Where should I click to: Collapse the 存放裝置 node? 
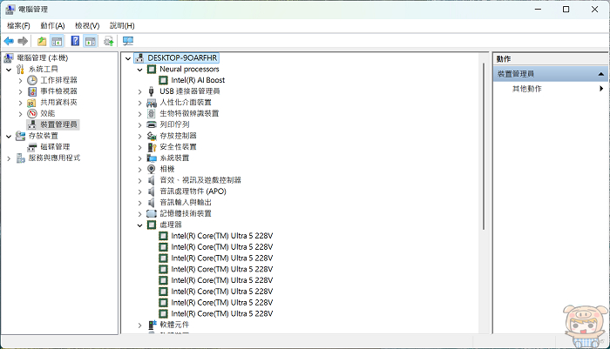[9, 137]
